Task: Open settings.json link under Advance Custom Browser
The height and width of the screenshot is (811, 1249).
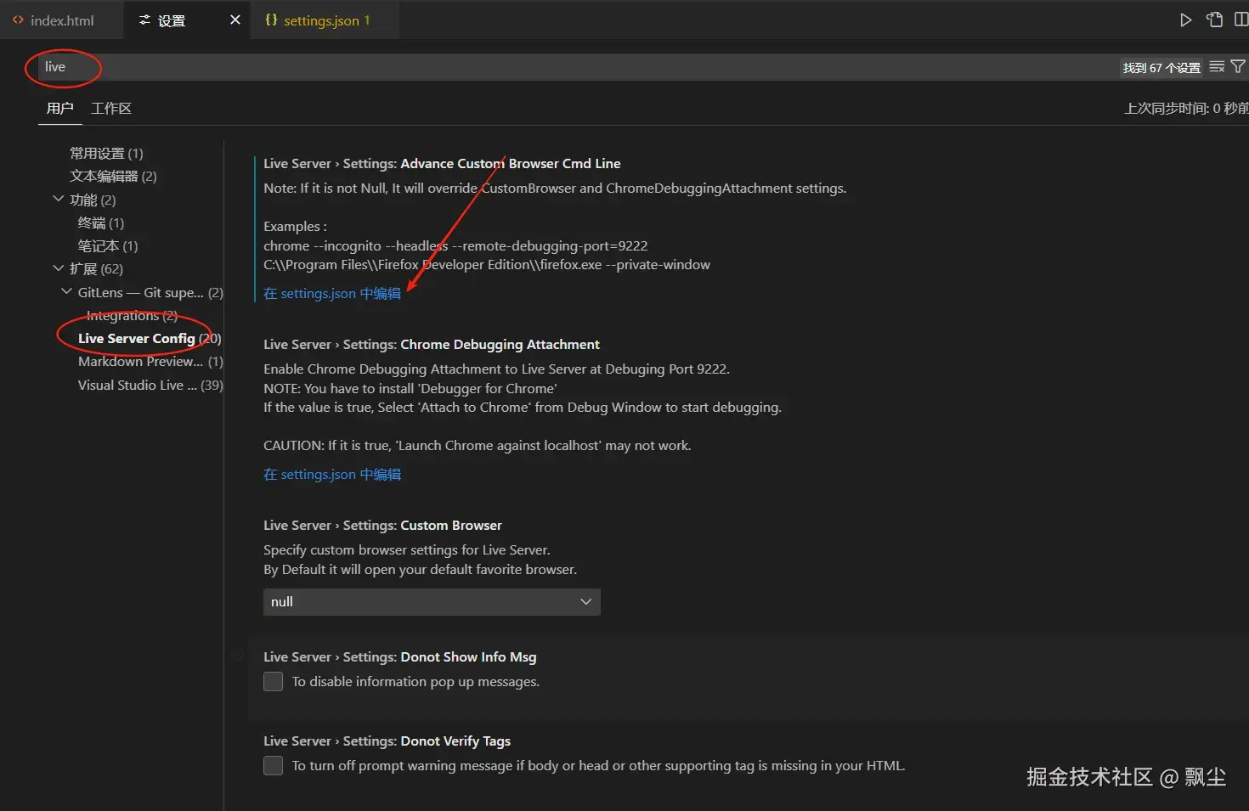Action: click(332, 294)
